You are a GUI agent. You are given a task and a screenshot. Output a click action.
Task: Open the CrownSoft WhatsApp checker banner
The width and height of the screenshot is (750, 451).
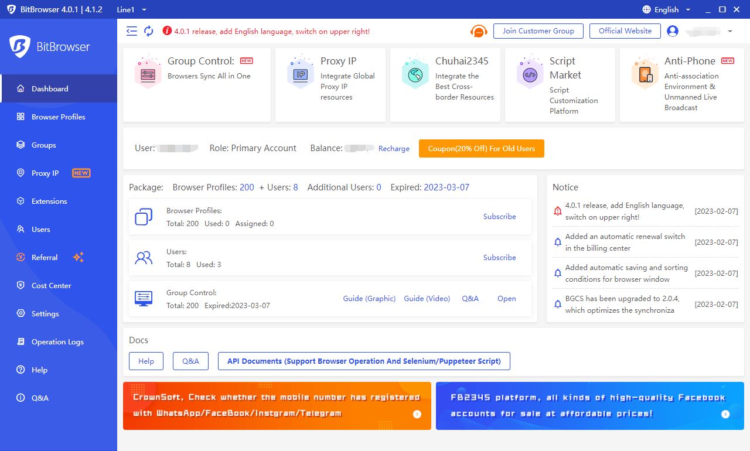(x=277, y=405)
